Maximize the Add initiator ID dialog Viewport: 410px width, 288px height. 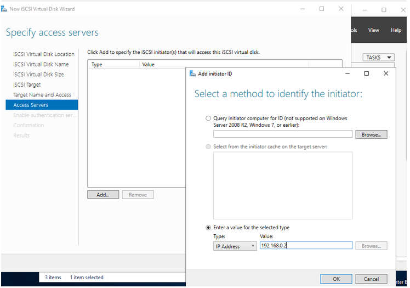click(x=367, y=74)
